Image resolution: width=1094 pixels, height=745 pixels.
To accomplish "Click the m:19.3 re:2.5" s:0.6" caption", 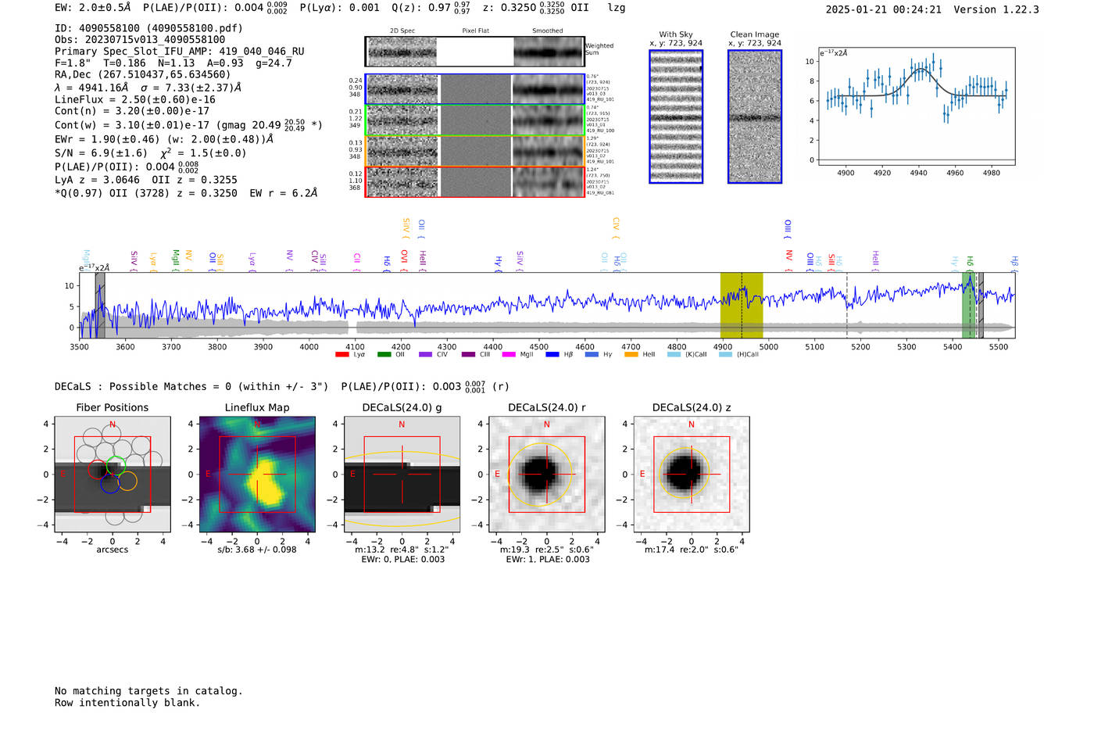I will tap(547, 550).
